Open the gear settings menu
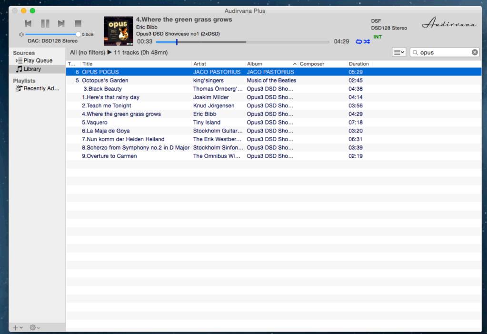Screen dimensions: 487x334 click(34, 327)
